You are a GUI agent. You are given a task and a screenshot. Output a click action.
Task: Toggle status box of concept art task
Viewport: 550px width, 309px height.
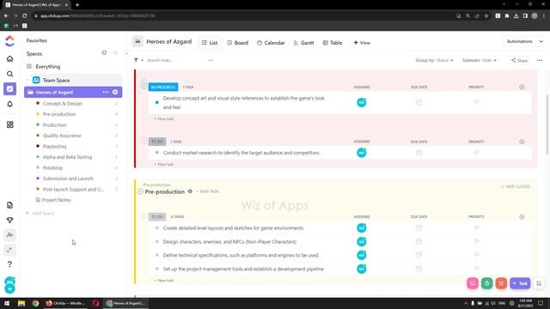click(156, 102)
